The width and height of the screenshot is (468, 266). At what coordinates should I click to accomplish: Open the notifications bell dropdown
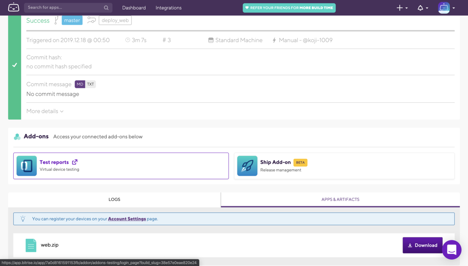[423, 8]
